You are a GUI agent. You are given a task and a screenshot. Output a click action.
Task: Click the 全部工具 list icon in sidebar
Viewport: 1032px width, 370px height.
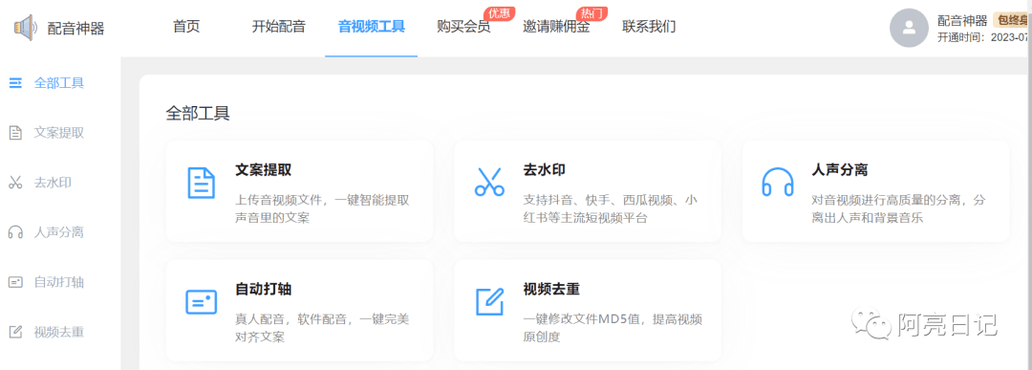click(x=15, y=83)
